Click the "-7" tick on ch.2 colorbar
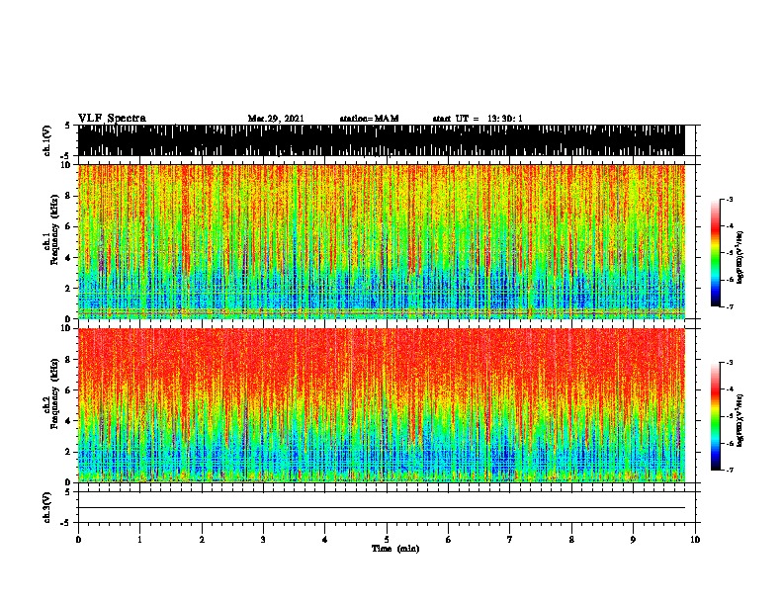 [x=730, y=470]
